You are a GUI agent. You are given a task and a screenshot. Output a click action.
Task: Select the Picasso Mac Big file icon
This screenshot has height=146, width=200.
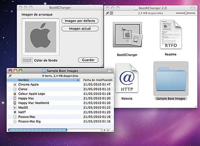15,122
